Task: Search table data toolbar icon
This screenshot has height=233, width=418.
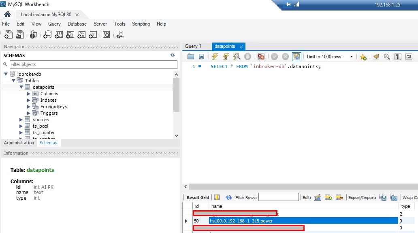Action: pyautogui.click(x=107, y=34)
